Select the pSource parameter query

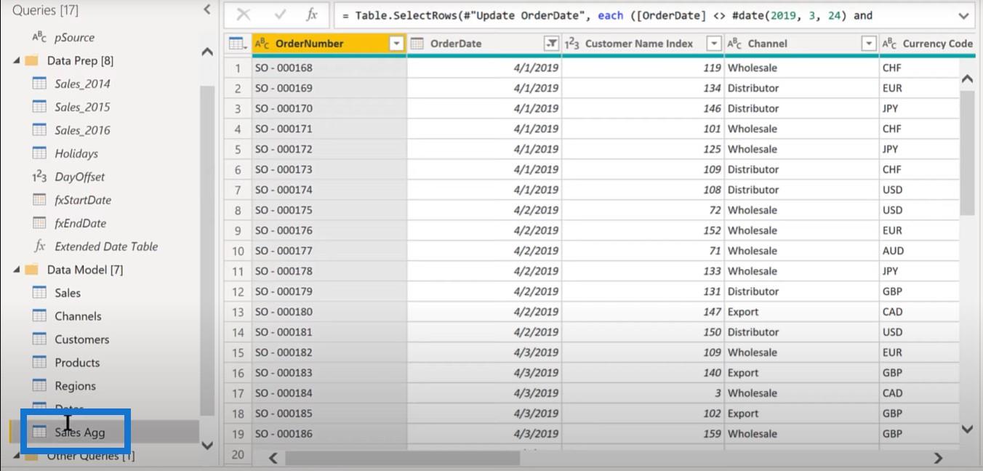tap(74, 37)
